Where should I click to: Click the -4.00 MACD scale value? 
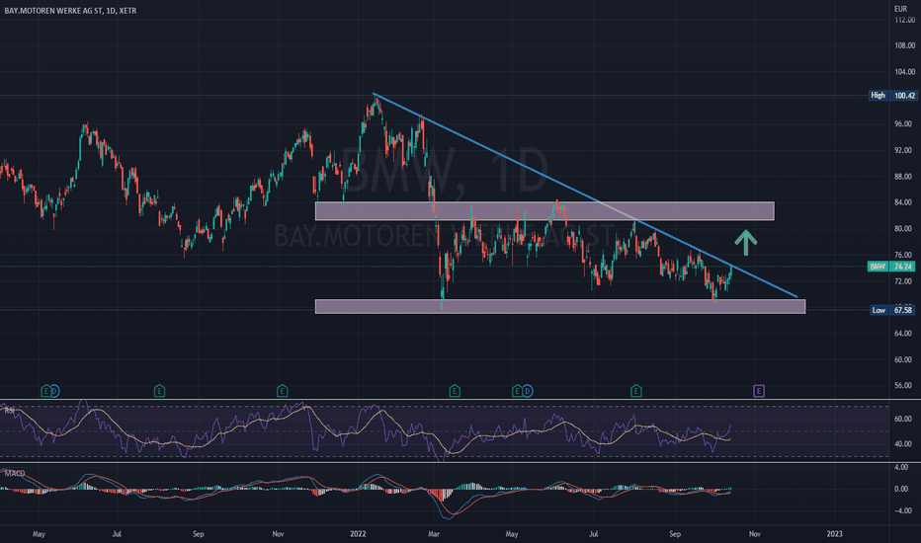pyautogui.click(x=901, y=510)
